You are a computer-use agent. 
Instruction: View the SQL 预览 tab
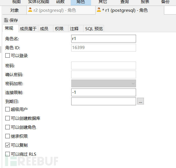coord(94,29)
